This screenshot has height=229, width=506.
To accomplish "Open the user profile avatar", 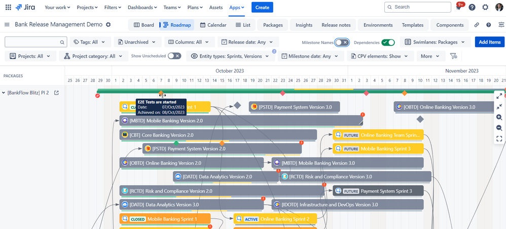I will click(499, 7).
